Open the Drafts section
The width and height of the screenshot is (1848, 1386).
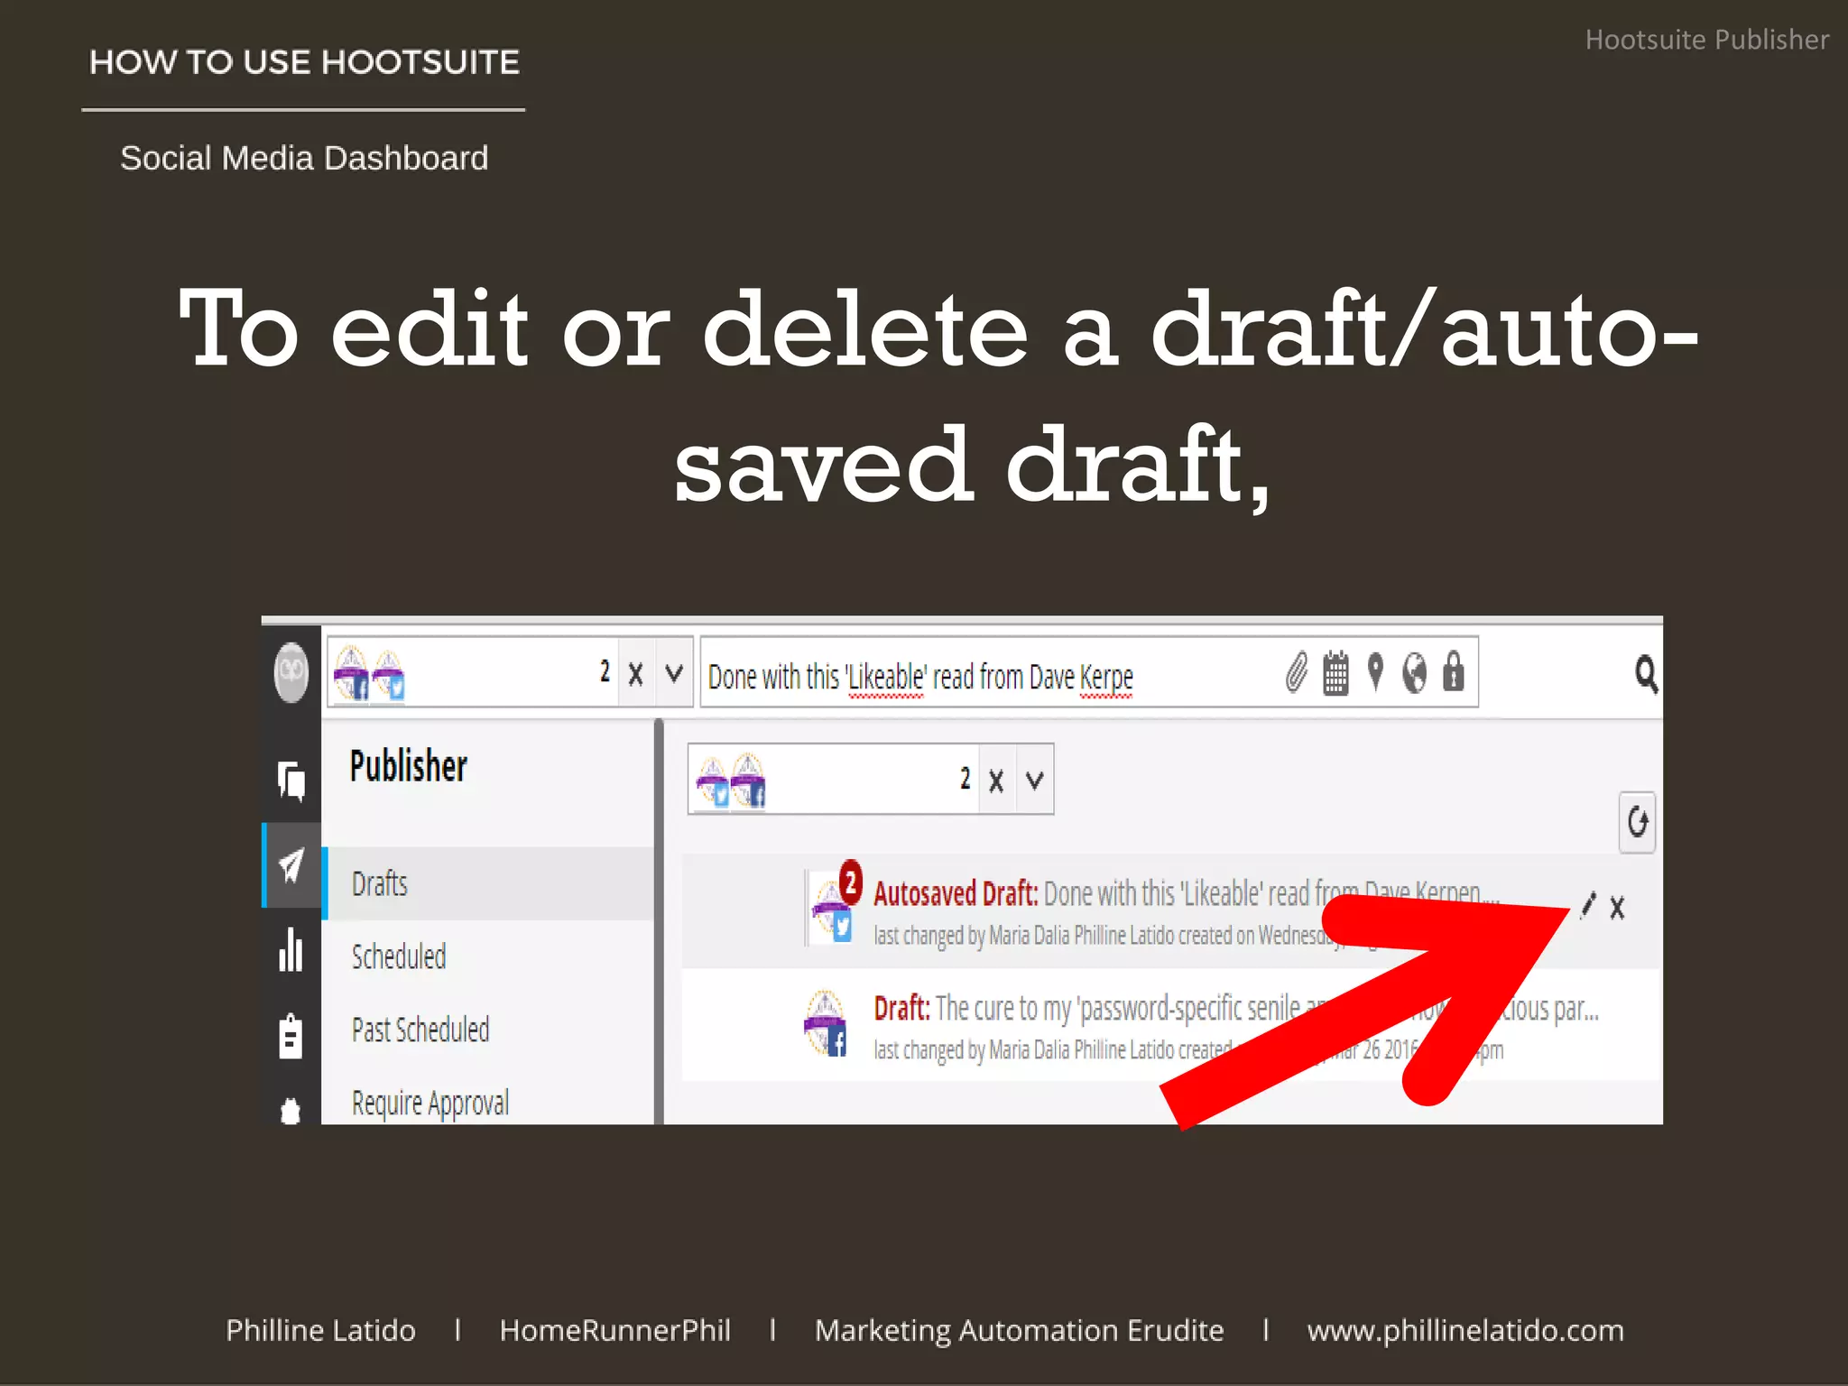[487, 883]
